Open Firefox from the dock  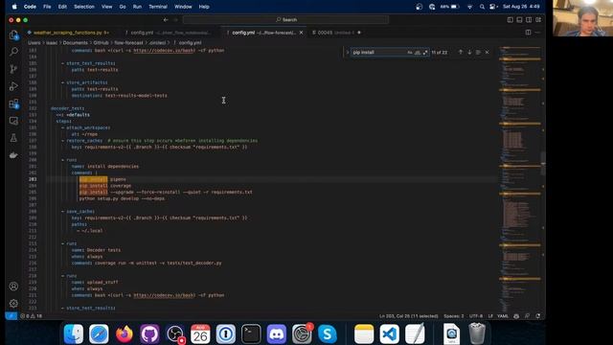coord(125,334)
